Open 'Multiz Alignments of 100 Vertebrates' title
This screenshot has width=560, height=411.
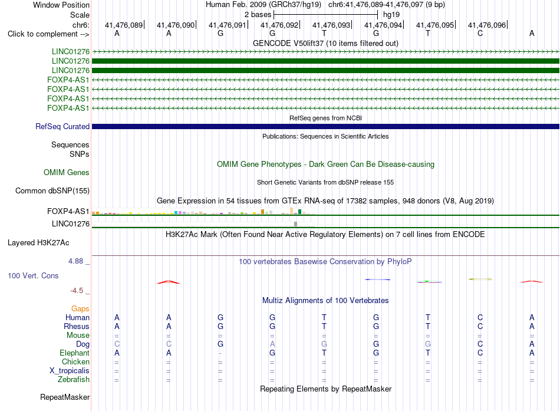point(325,301)
